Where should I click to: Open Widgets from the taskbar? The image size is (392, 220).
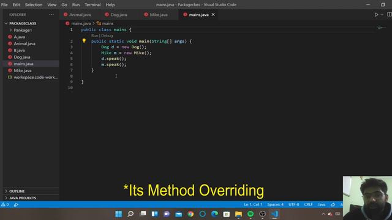[x=155, y=214]
